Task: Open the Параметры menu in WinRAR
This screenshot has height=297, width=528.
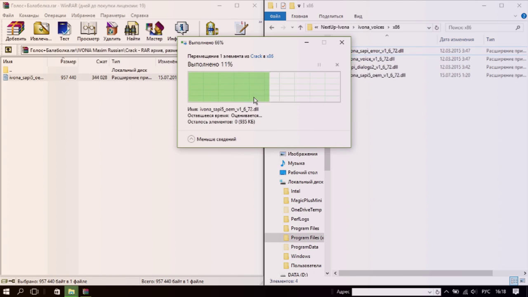Action: click(x=113, y=15)
